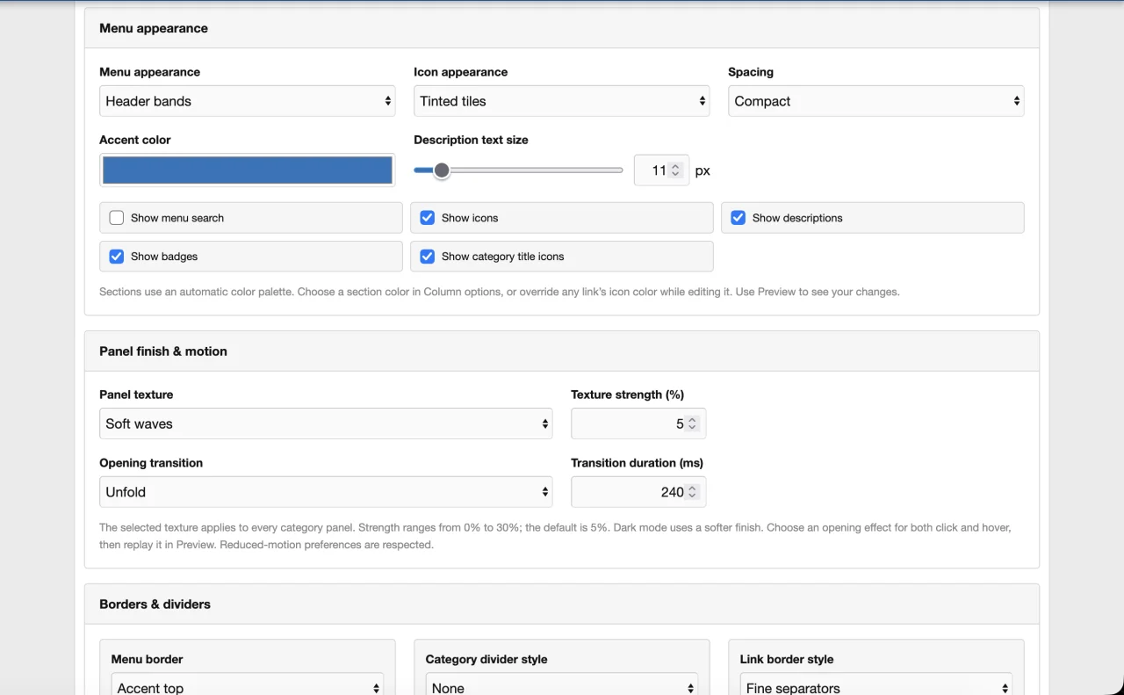
Task: Enable the Show menu search checkbox
Action: [117, 218]
